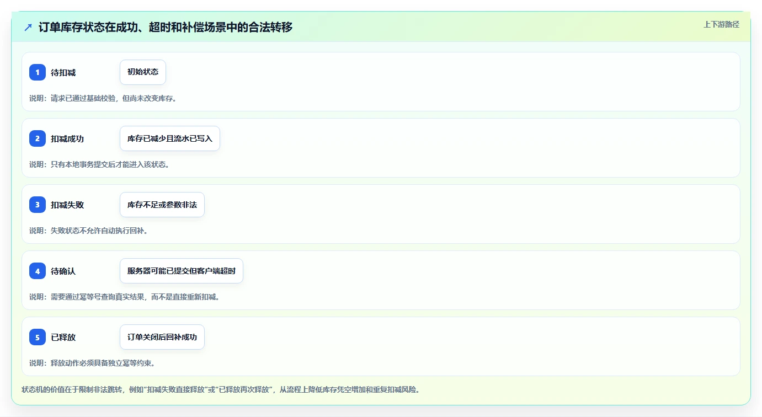
Task: Click the note 失败状态不允许自动执行回补
Action: tap(88, 231)
